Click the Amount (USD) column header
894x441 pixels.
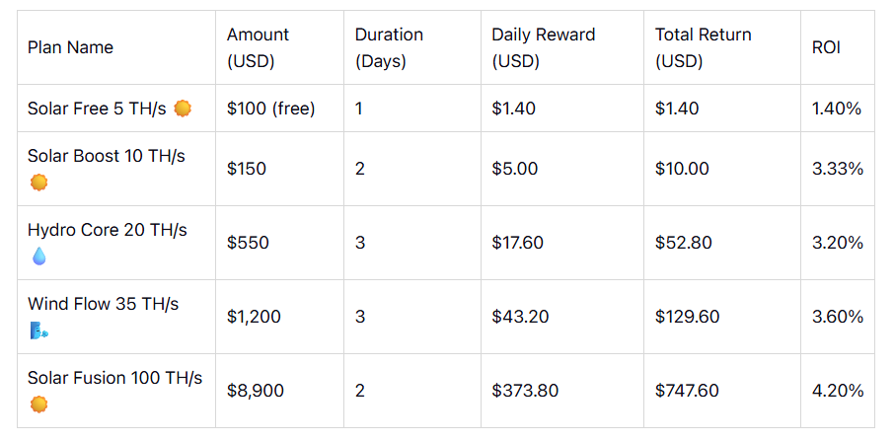pyautogui.click(x=259, y=47)
